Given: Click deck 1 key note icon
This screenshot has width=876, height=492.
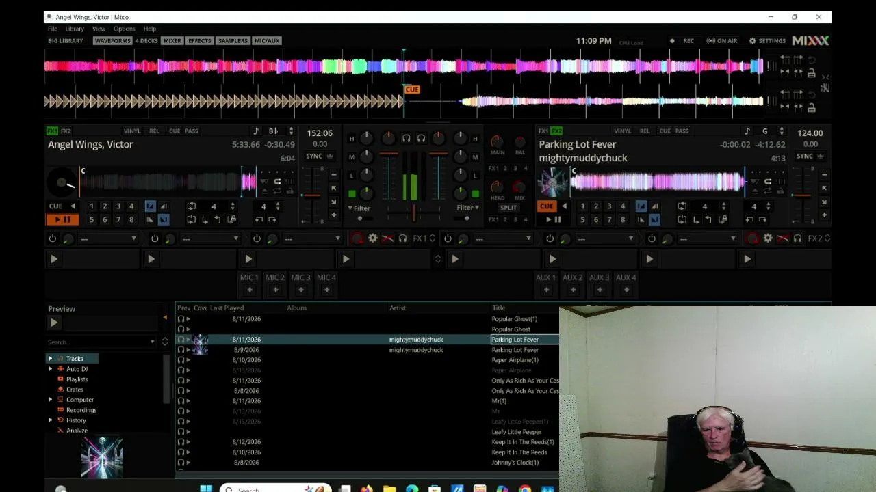Looking at the screenshot, I should pyautogui.click(x=256, y=131).
